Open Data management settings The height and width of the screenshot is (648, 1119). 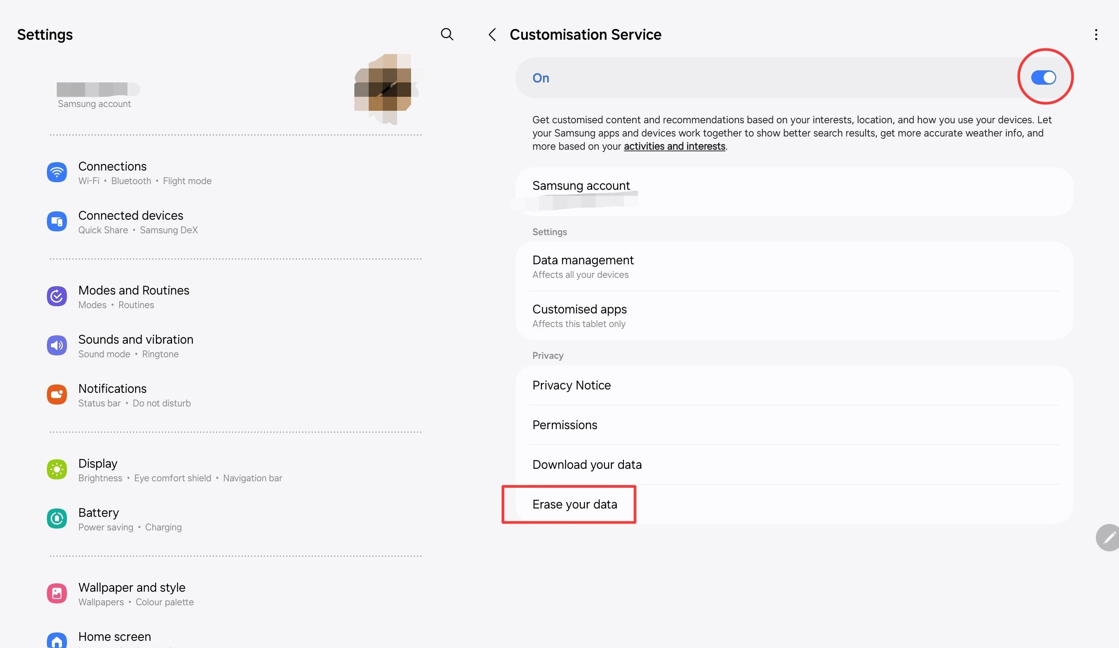pos(583,260)
